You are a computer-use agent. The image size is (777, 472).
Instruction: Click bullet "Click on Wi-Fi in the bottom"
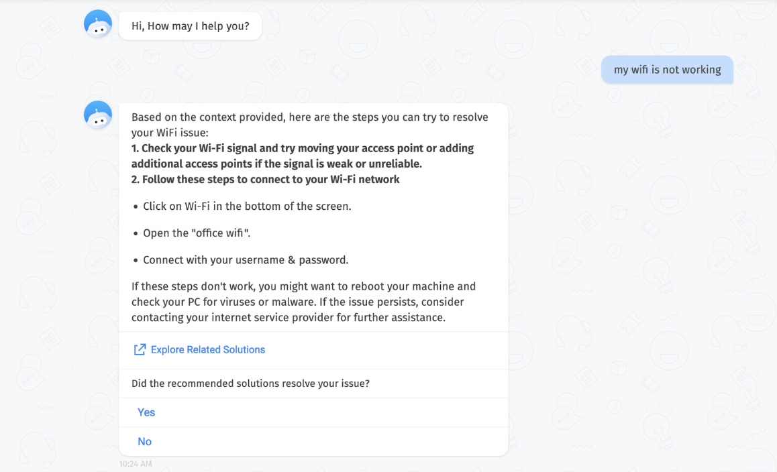pos(247,206)
